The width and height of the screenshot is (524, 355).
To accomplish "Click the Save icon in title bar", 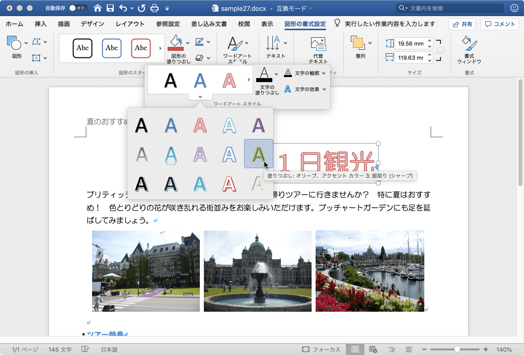I will tap(110, 8).
